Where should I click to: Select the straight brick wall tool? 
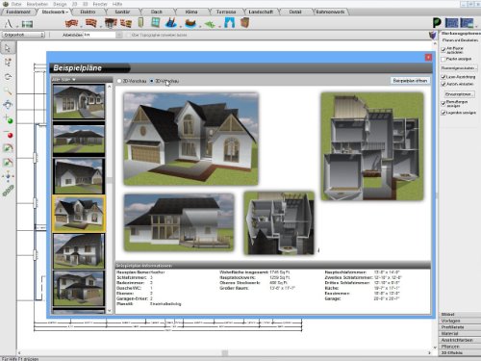tap(71, 23)
